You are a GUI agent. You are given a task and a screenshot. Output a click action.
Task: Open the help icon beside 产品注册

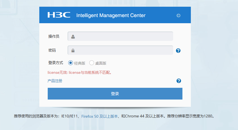click(178, 81)
